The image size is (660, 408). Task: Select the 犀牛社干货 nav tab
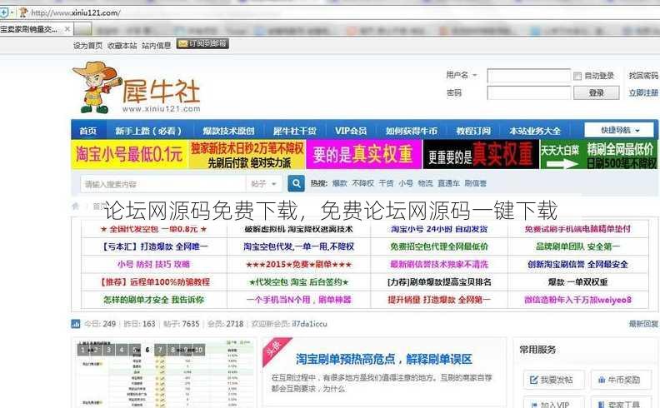(x=295, y=131)
